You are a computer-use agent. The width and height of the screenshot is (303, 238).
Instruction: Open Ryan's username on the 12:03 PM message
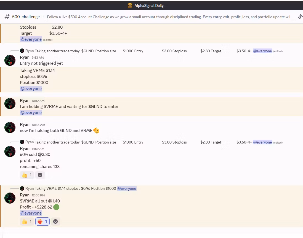click(x=25, y=195)
